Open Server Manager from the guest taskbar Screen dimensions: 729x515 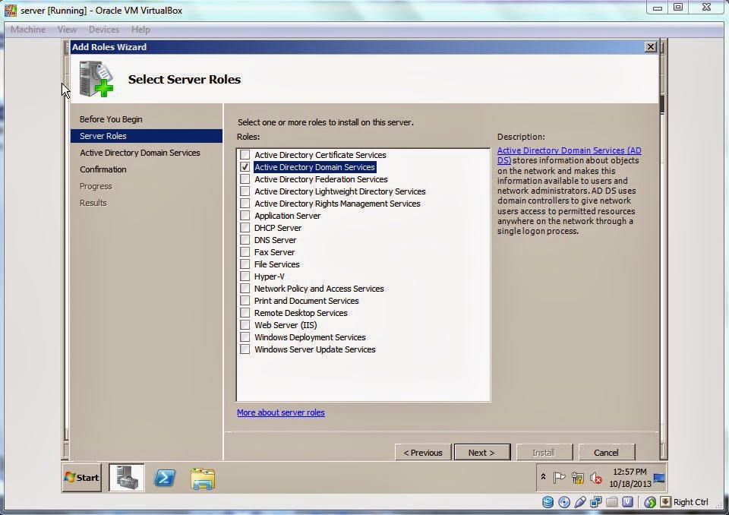tap(127, 477)
